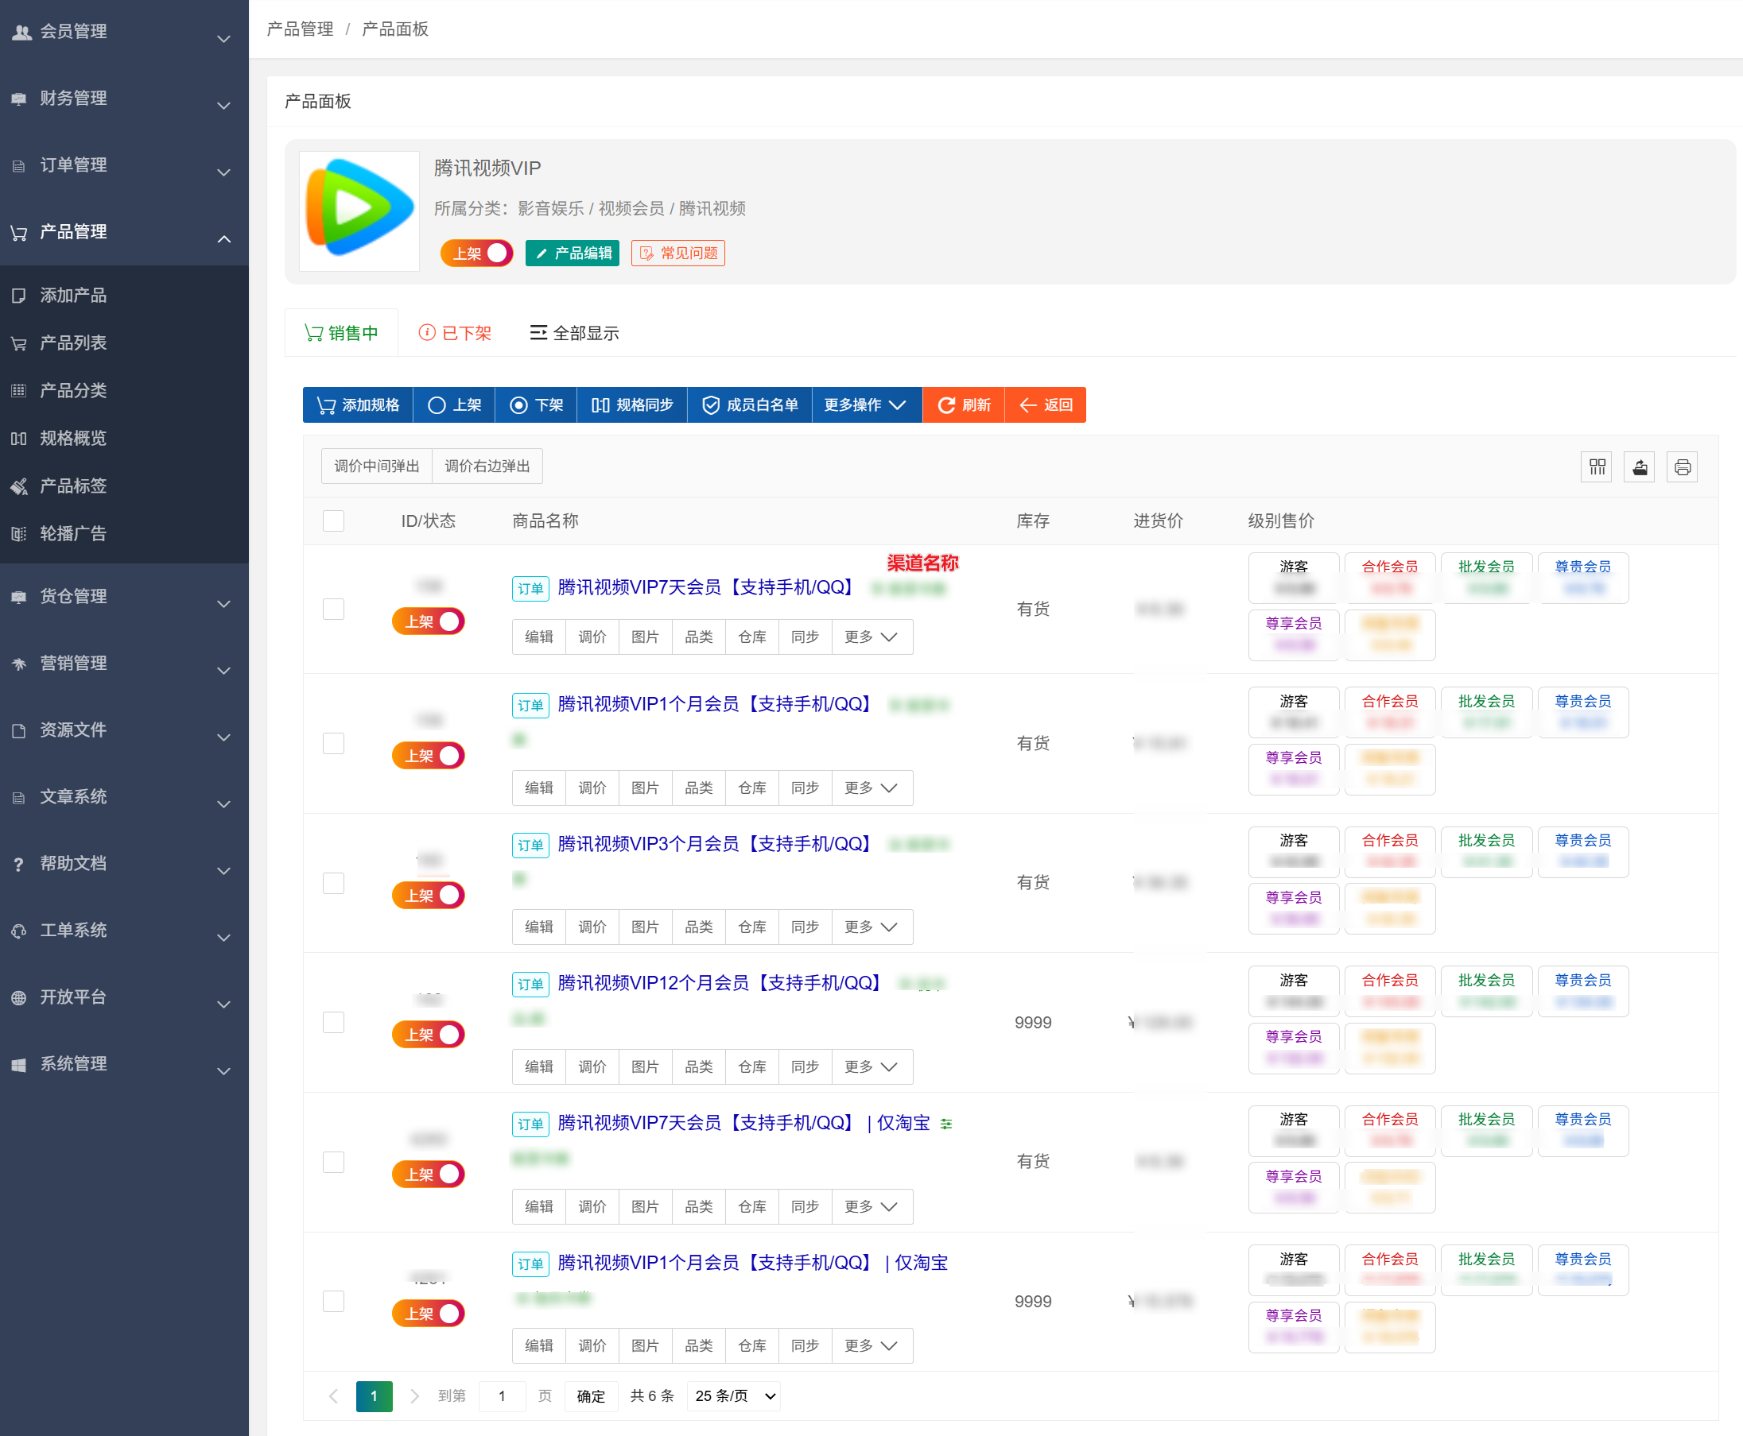Switch to the 销售中 tab
Viewport: 1743px width, 1436px height.
tap(341, 332)
